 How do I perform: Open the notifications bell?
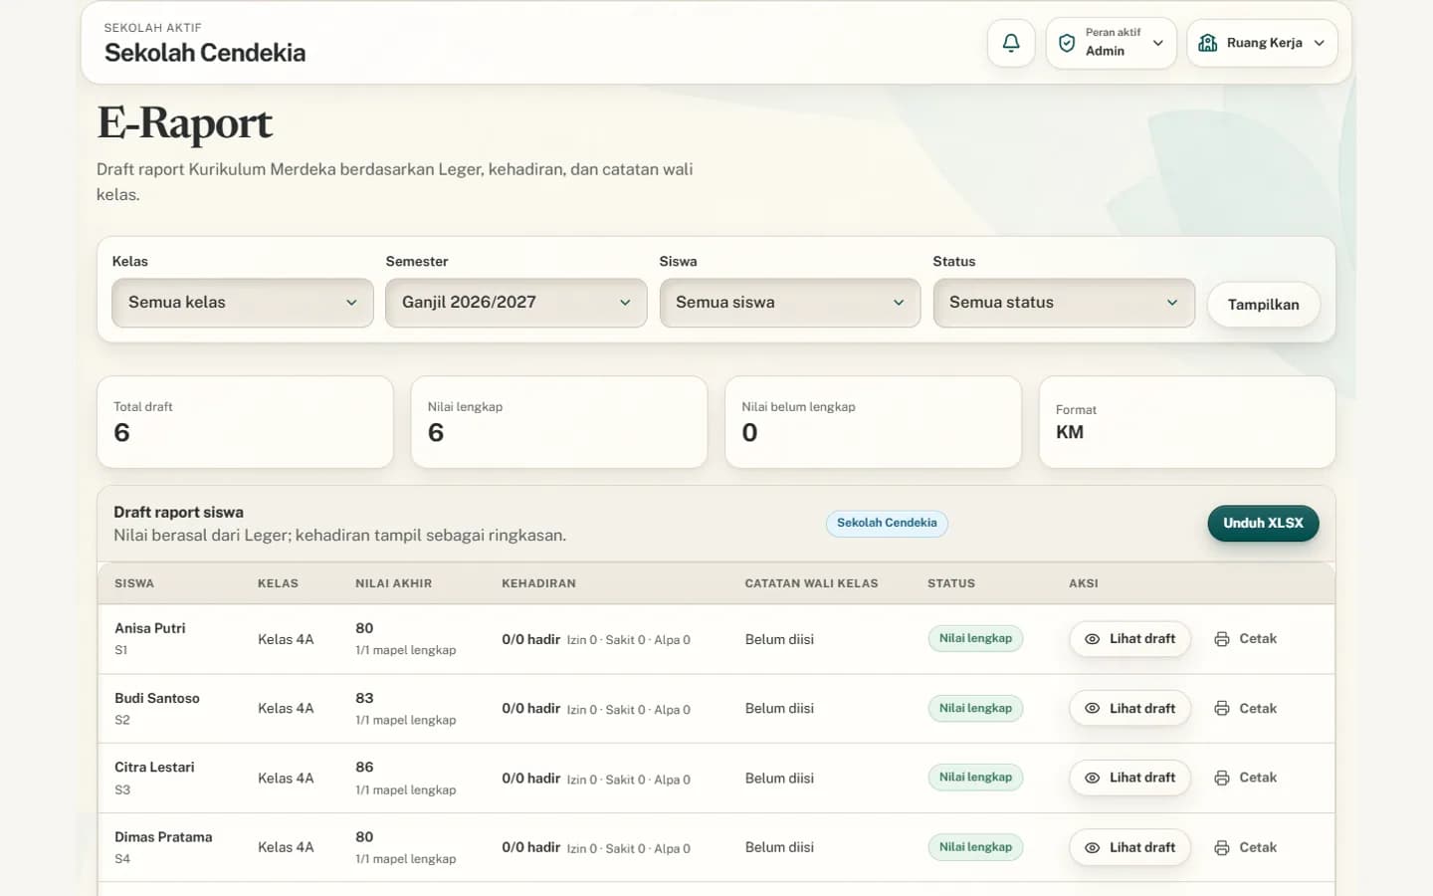click(x=1011, y=43)
